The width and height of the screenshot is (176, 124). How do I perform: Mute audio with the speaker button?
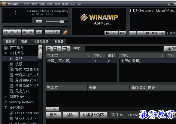click(x=39, y=22)
